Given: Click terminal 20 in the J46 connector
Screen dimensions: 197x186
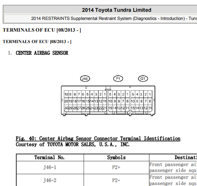Looking at the screenshot, I should click(66, 101).
